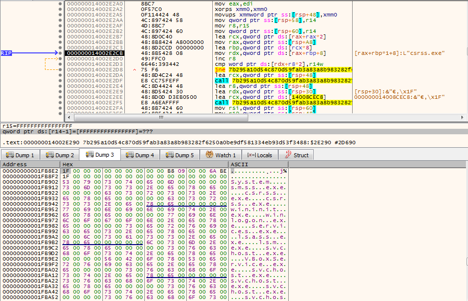The height and width of the screenshot is (301, 468).
Task: Open the Dump 4 tab
Action: click(140, 155)
